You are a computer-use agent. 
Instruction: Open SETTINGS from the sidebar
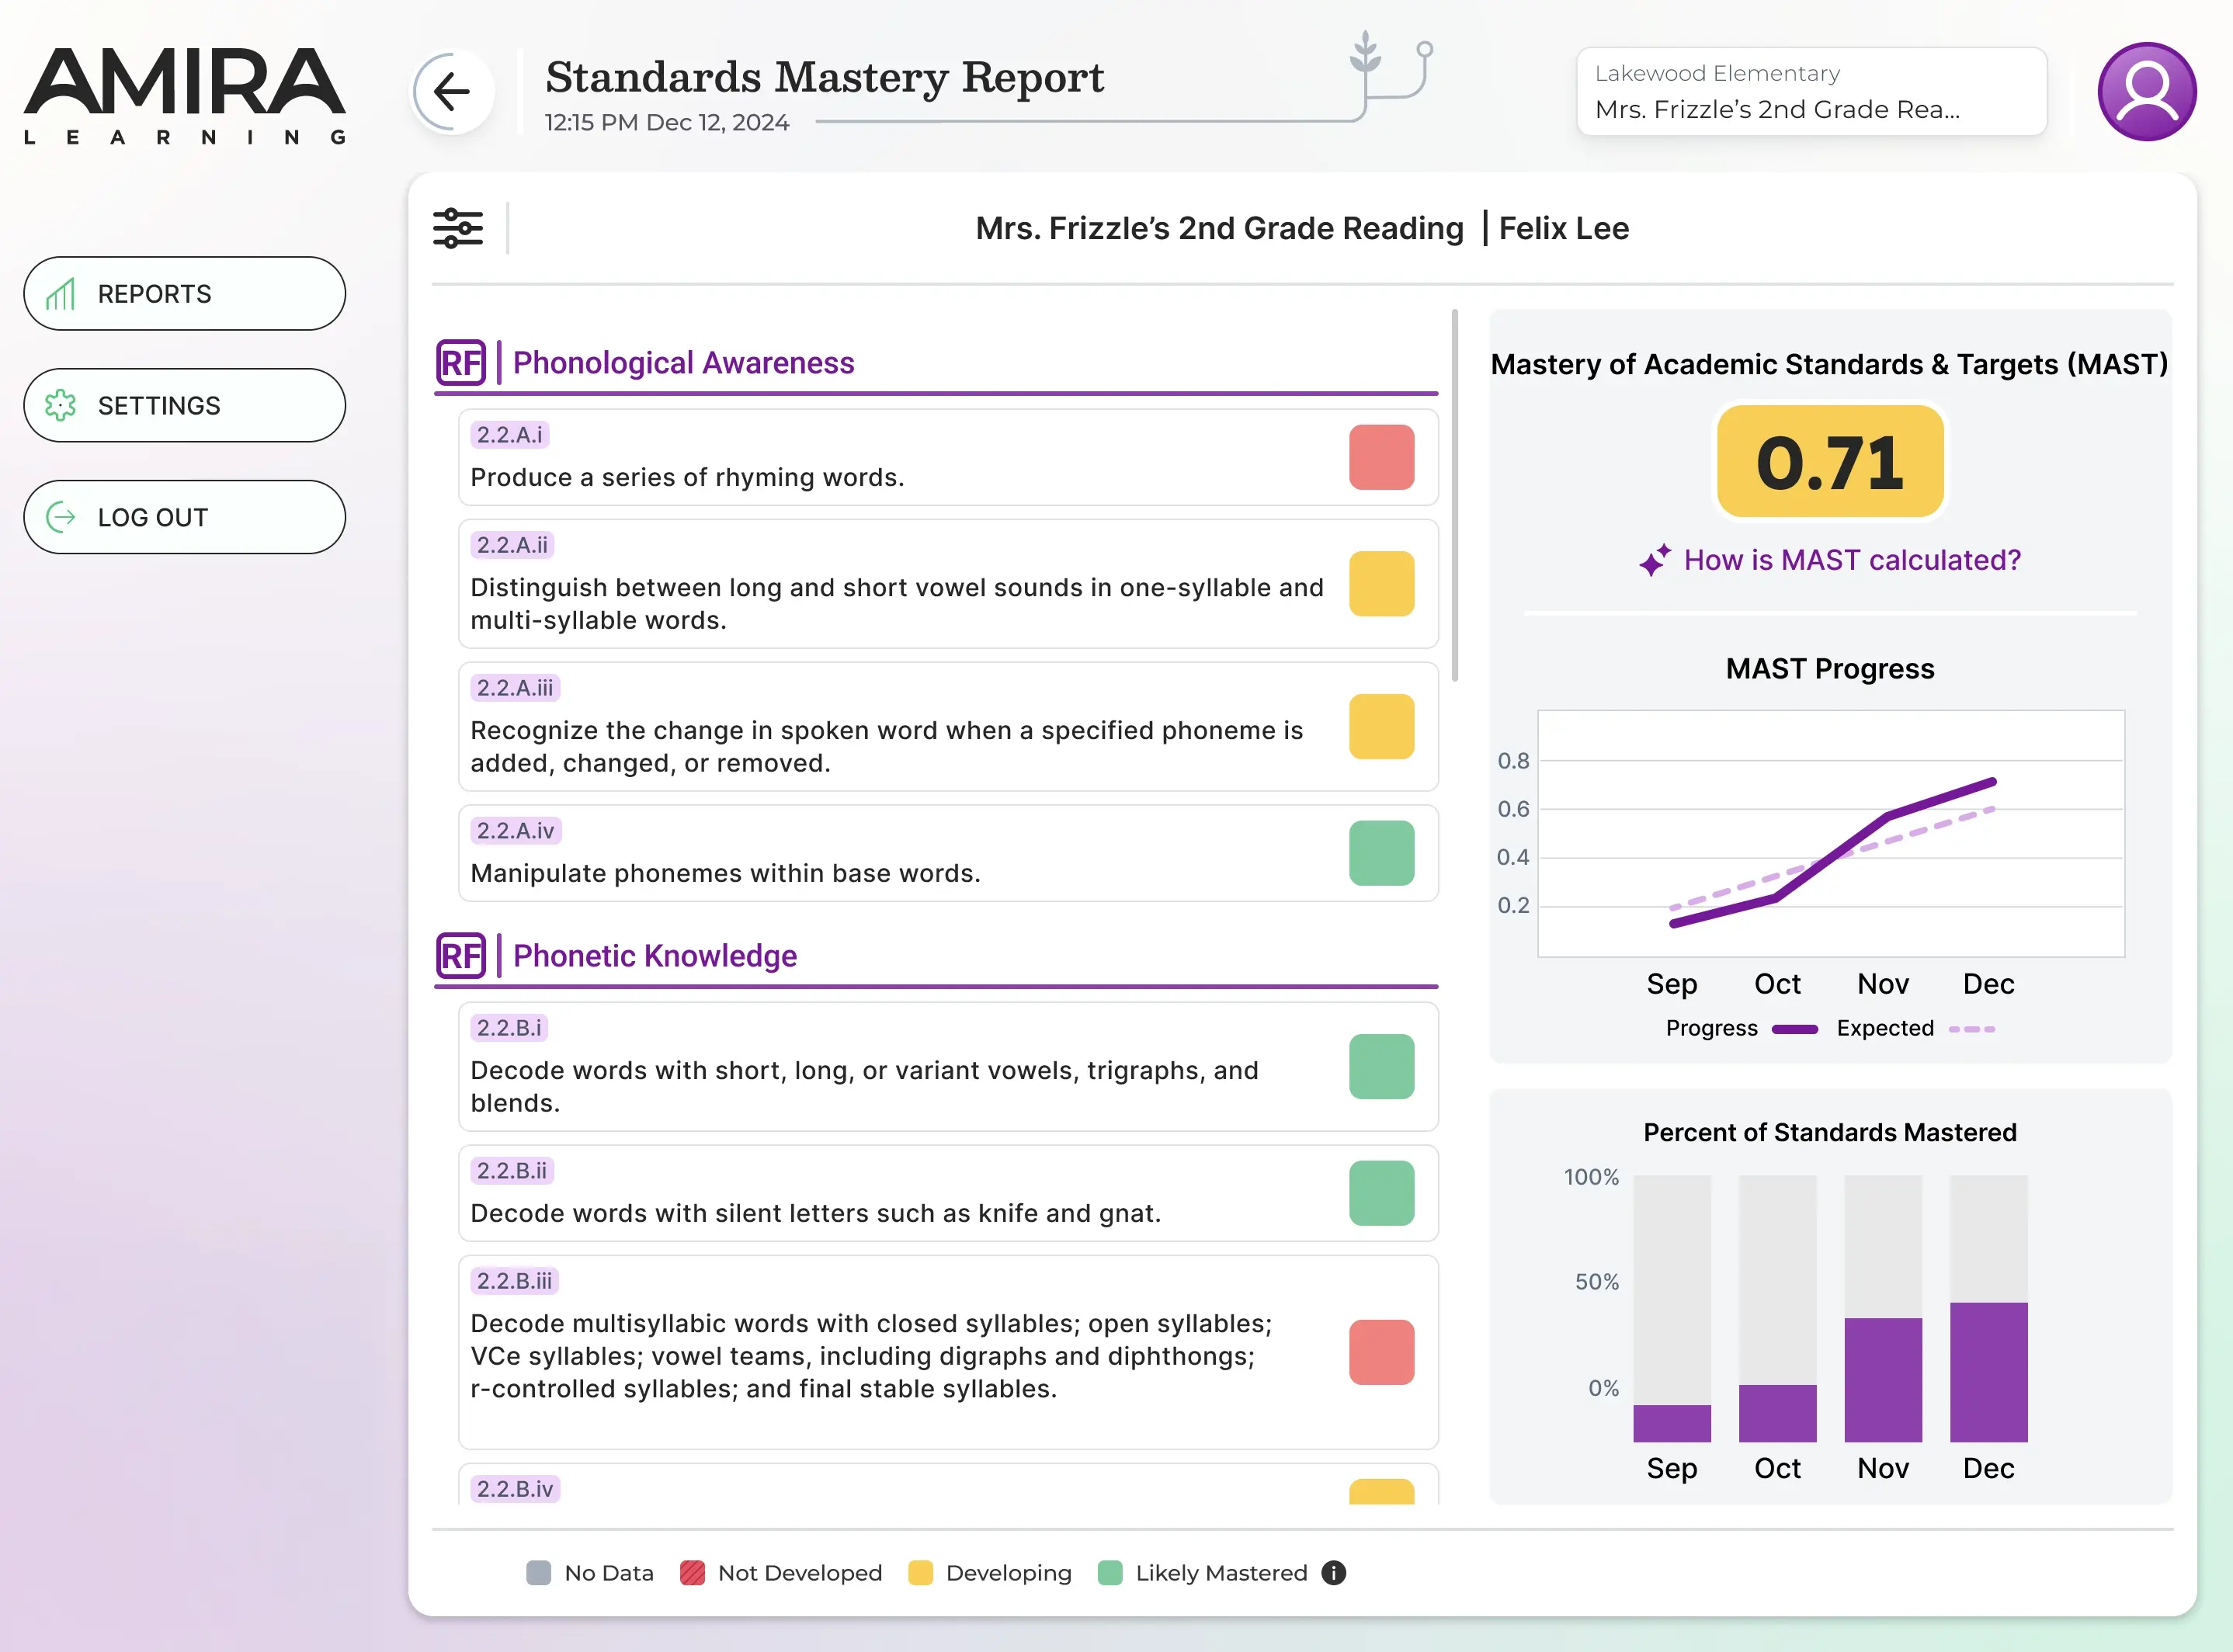(x=184, y=405)
